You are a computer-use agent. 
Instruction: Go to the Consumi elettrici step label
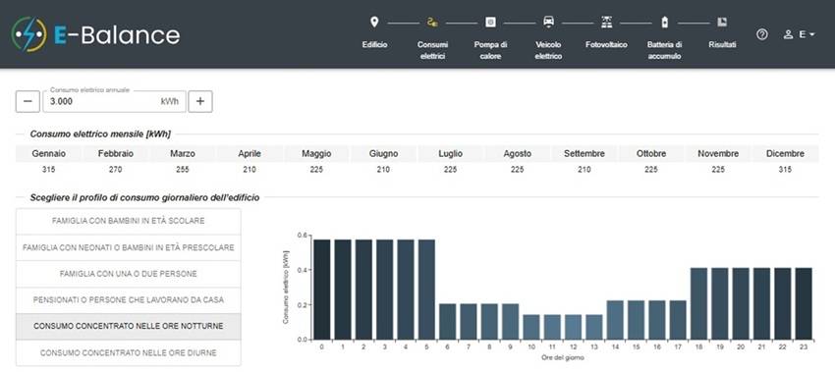tap(432, 51)
